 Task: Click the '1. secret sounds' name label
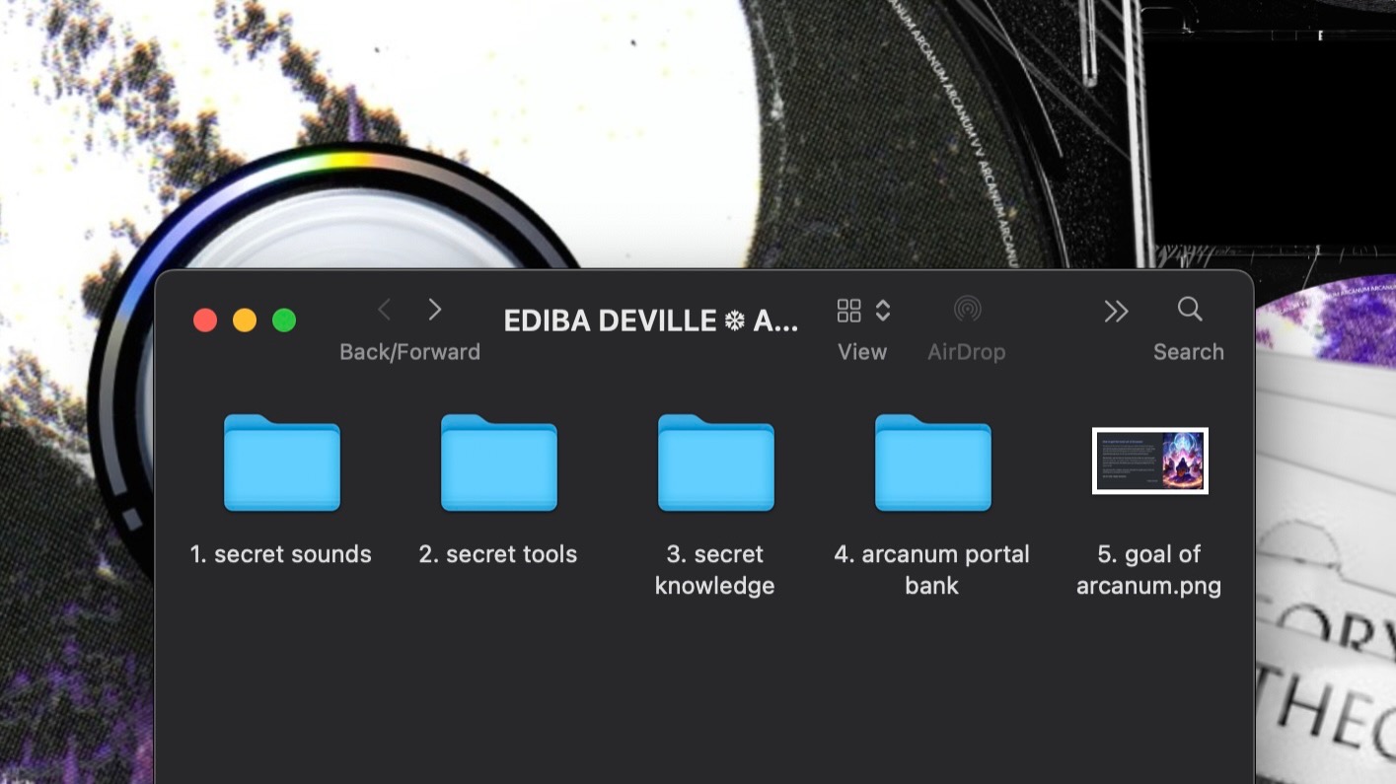point(281,554)
